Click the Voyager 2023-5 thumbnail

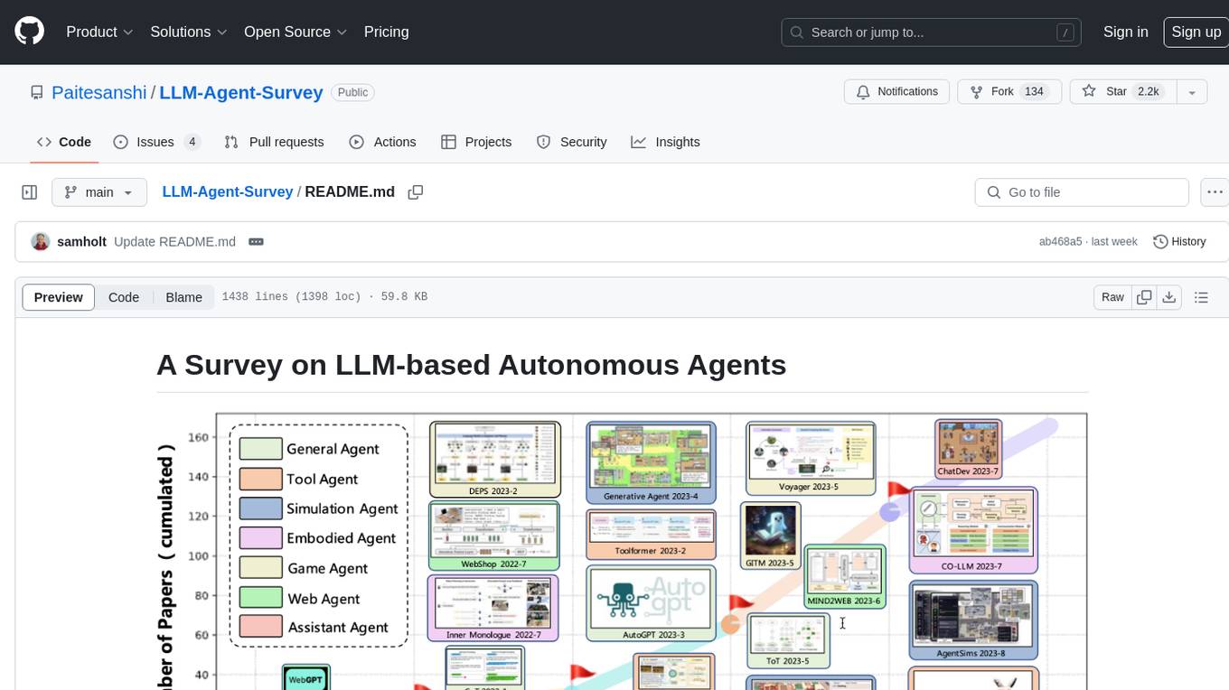click(x=811, y=458)
